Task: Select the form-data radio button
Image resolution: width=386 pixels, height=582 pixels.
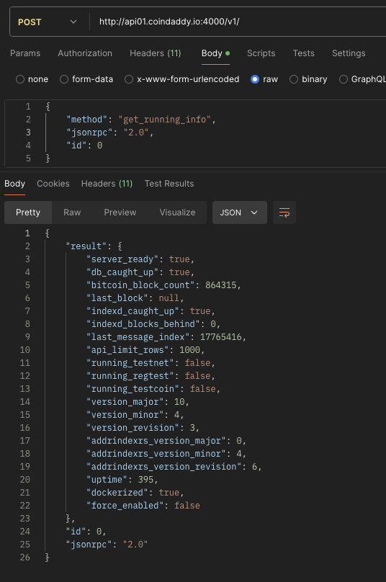Action: 64,79
